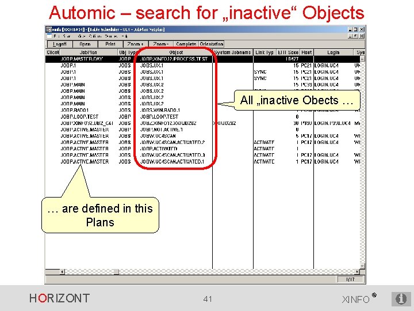Click the Logoff toolbar button
Screen dimensions: 414x311
pyautogui.click(x=60, y=44)
